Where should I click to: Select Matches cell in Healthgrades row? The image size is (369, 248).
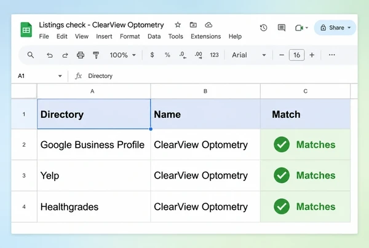click(x=306, y=207)
